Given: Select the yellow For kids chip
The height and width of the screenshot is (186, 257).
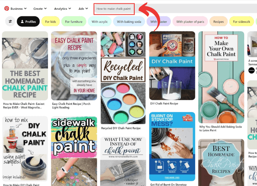Looking at the screenshot, I should [x=51, y=22].
